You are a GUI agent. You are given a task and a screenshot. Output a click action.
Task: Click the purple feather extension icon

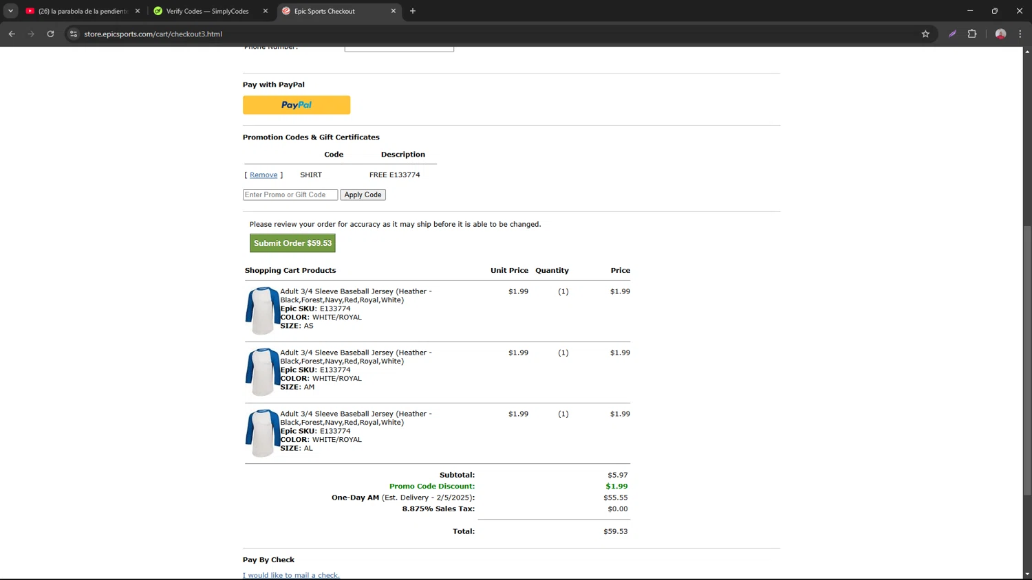tap(952, 34)
